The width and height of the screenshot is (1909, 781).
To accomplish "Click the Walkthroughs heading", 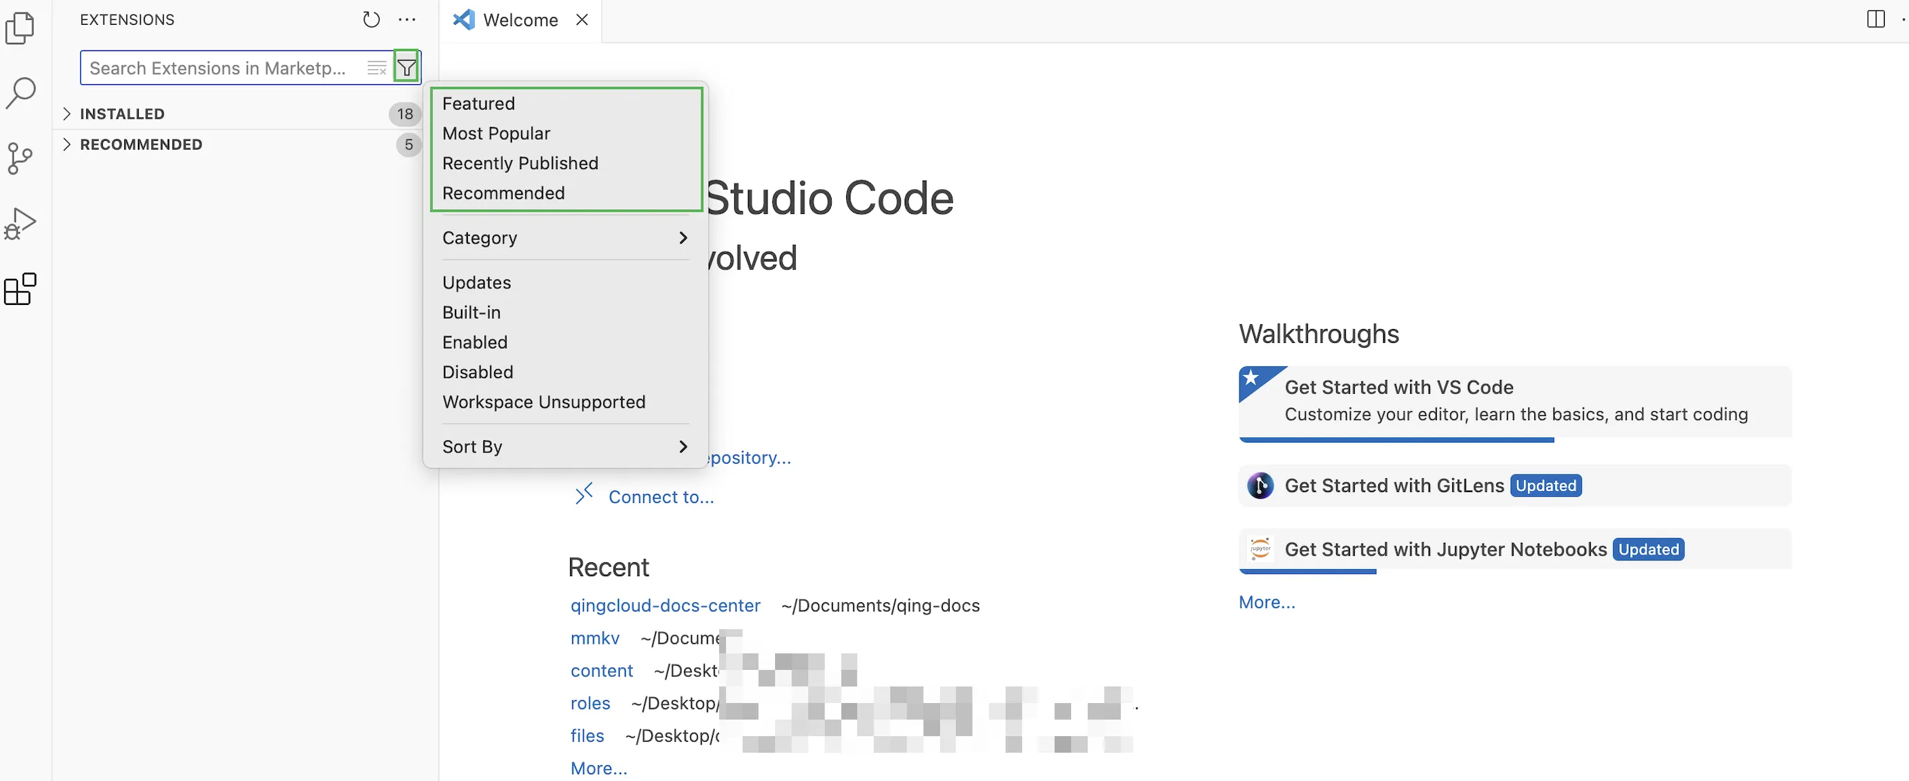I will pos(1318,334).
